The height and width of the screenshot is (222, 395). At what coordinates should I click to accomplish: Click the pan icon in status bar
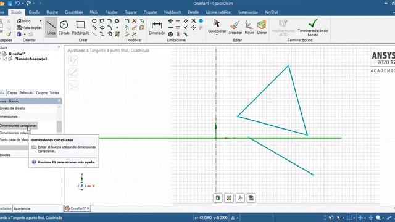(371, 218)
